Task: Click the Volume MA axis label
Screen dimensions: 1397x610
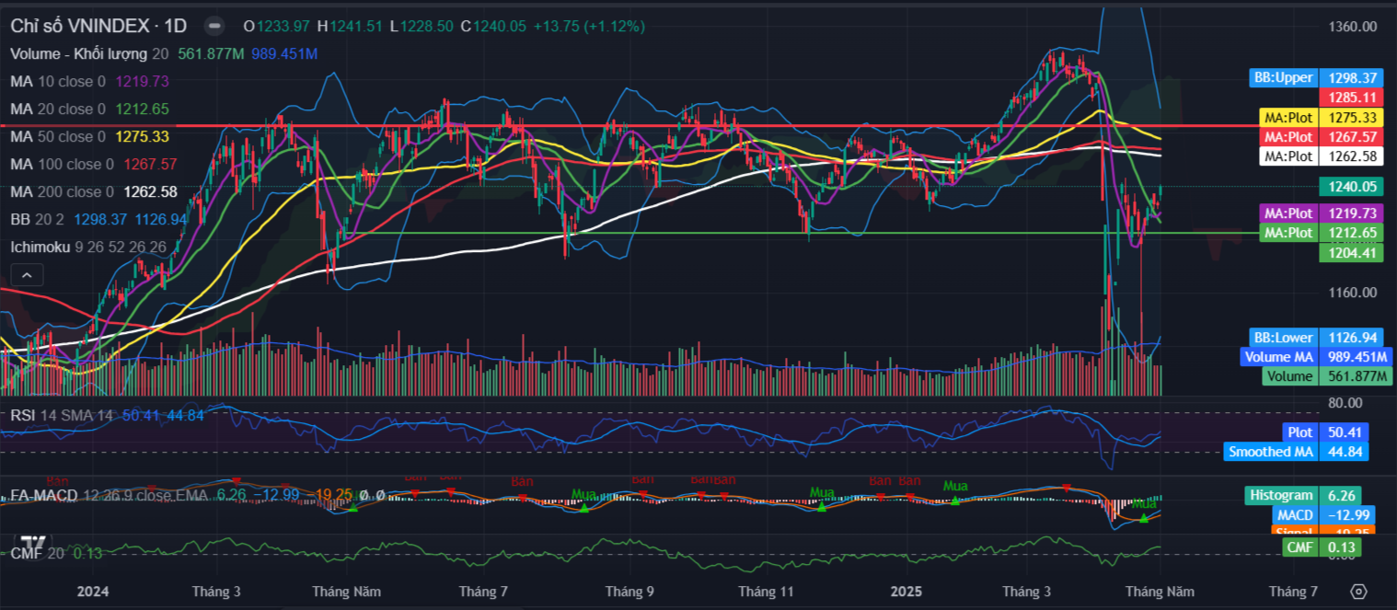Action: (1278, 357)
